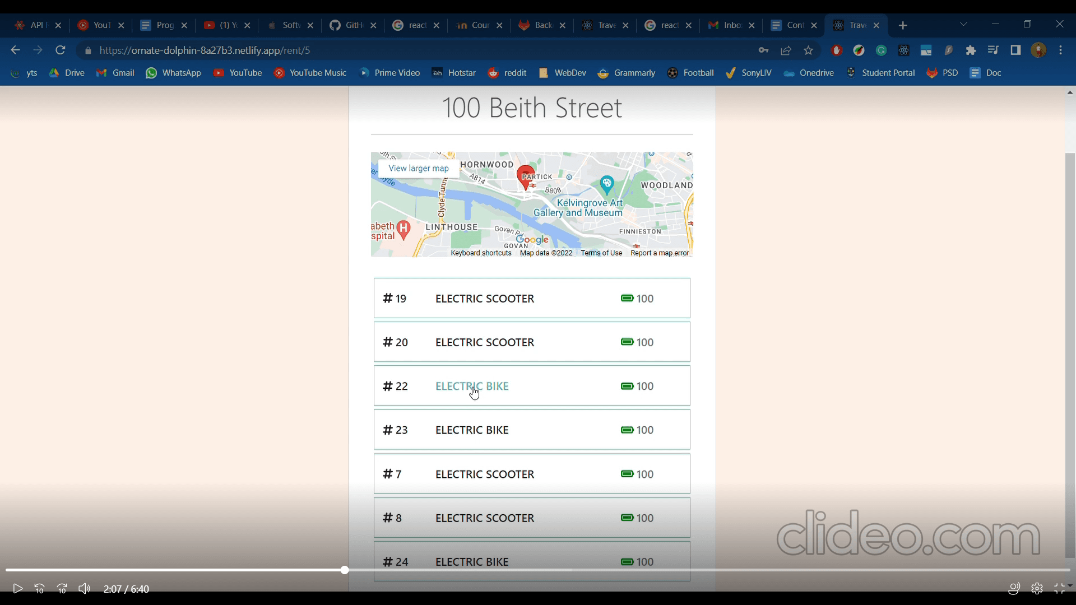Select vehicle #22 Electric Bike
1076x605 pixels.
[x=532, y=386]
